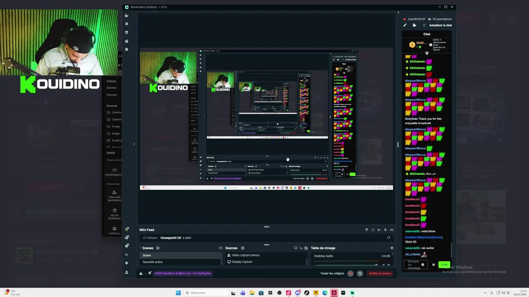The height and width of the screenshot is (297, 529).
Task: Open the emote picker in chat input
Action: click(422, 265)
